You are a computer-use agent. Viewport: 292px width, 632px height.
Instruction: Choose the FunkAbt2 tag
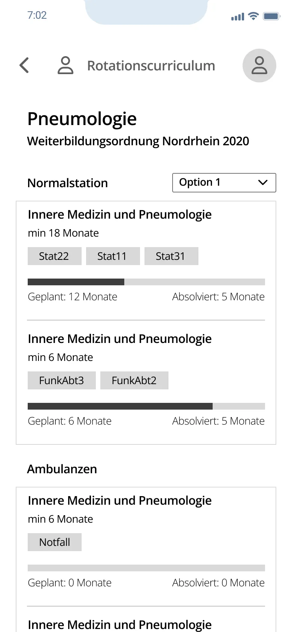coord(134,380)
